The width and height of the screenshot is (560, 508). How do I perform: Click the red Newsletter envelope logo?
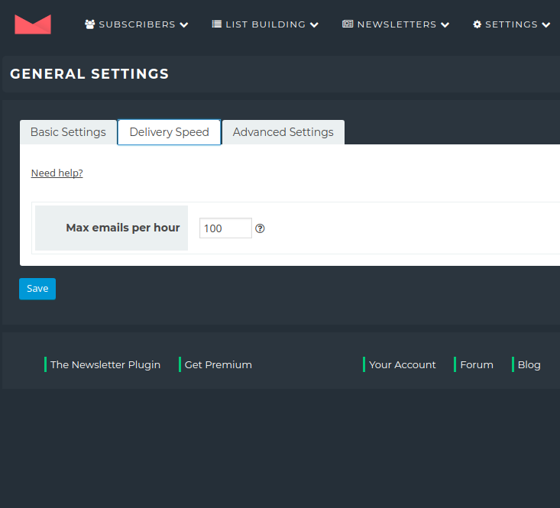(33, 24)
